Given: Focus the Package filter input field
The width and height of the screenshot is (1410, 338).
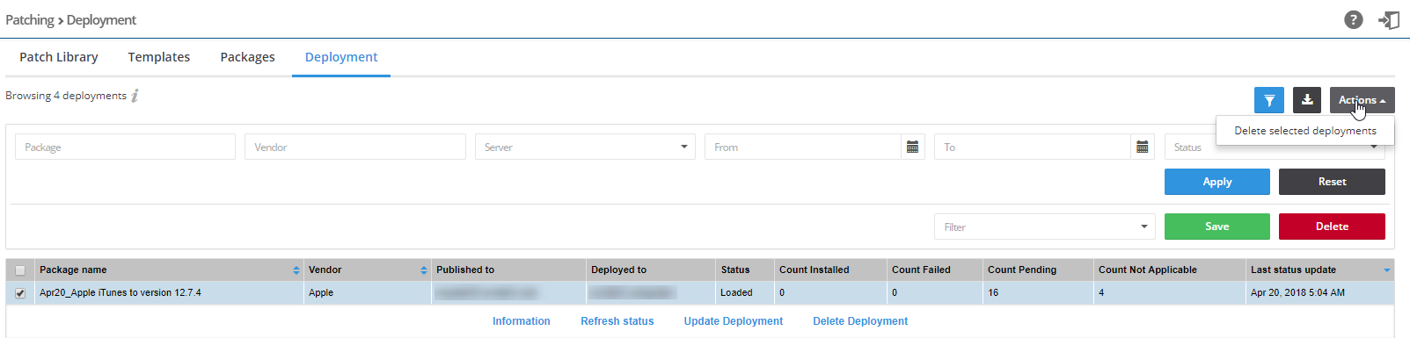Looking at the screenshot, I should [125, 147].
